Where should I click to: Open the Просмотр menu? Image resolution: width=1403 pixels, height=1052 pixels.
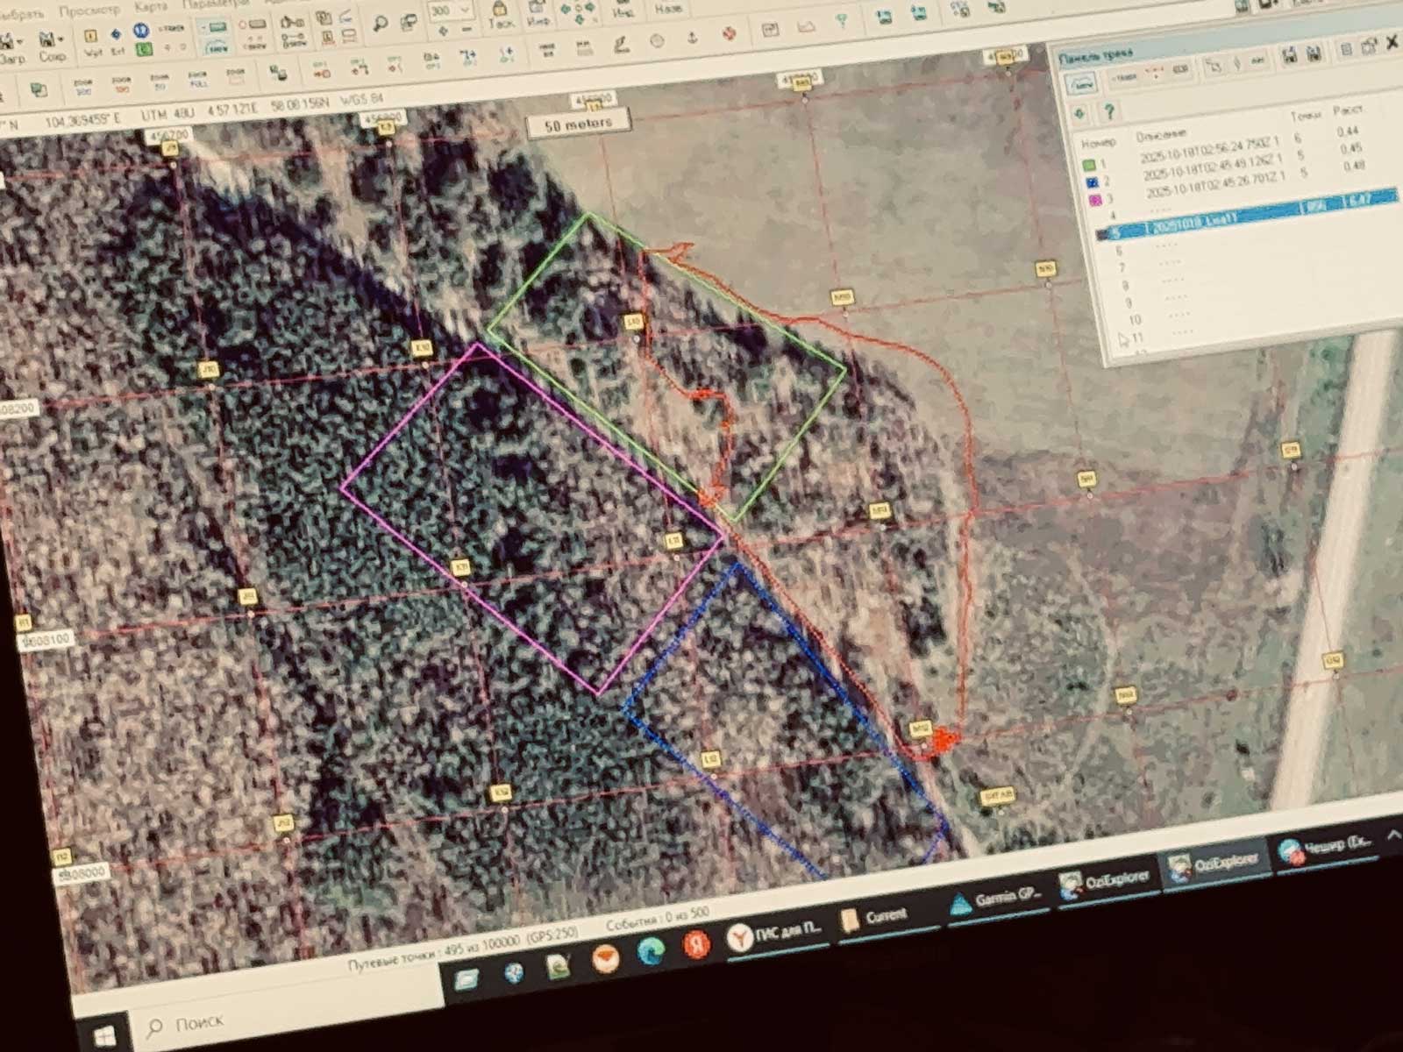pos(89,10)
